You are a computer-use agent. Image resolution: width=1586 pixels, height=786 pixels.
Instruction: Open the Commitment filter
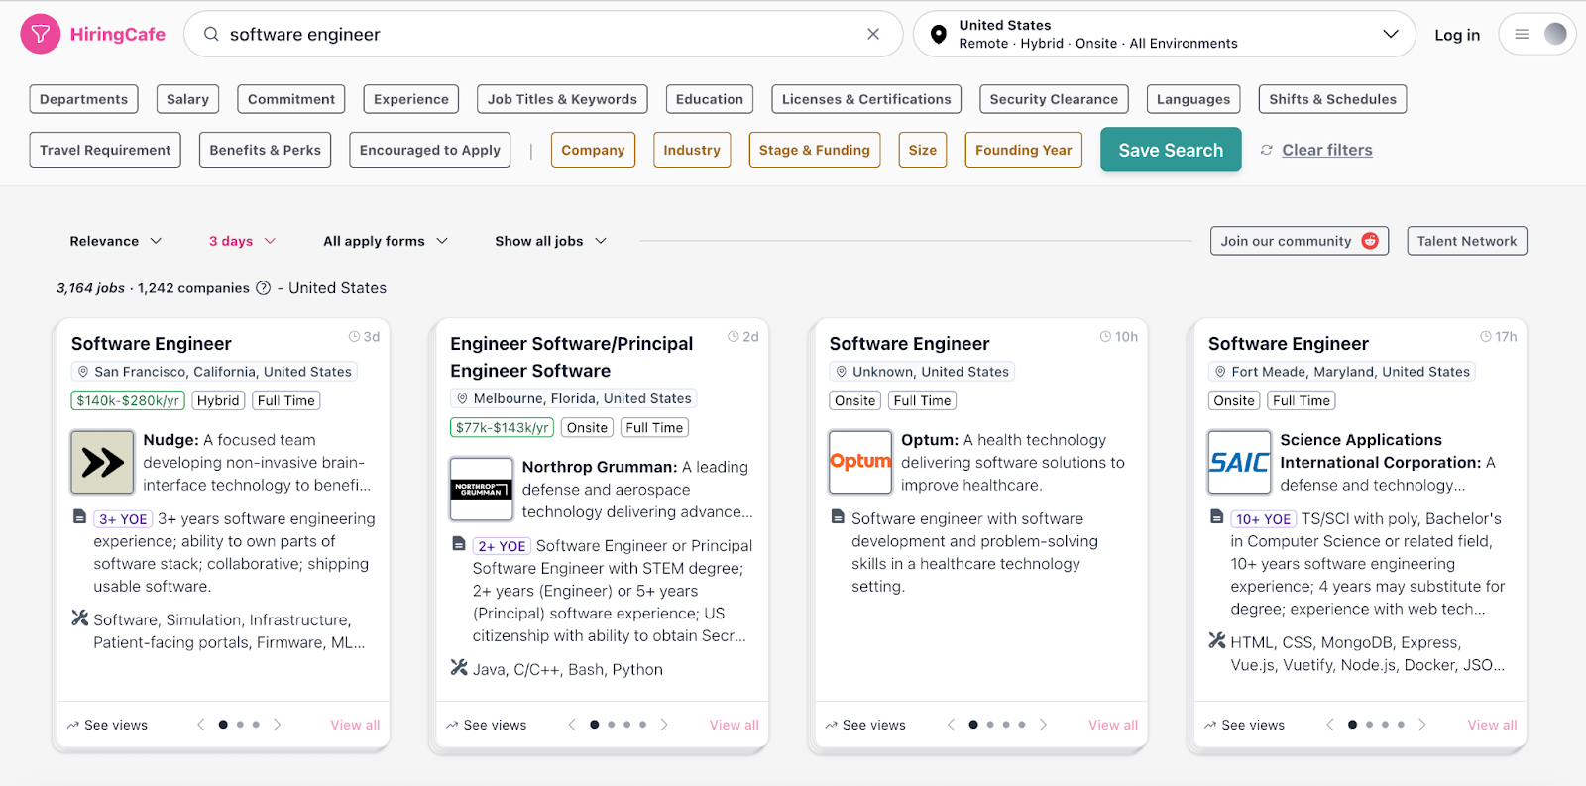pyautogui.click(x=291, y=99)
